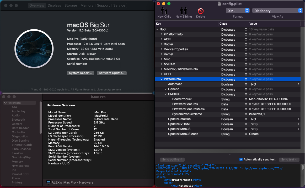The height and width of the screenshot is (188, 305).
Task: Expand the UEFI dictionary
Action: (x=162, y=74)
